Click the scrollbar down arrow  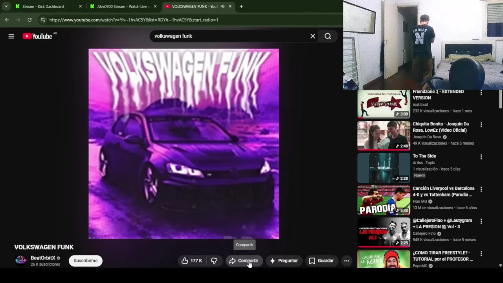(500, 265)
